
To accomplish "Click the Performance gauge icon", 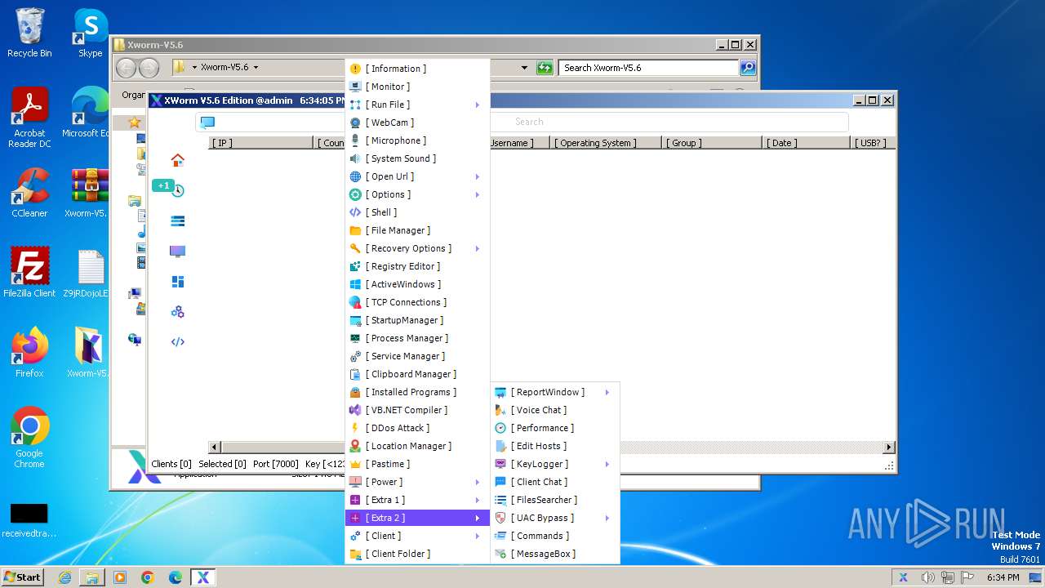I will [500, 428].
